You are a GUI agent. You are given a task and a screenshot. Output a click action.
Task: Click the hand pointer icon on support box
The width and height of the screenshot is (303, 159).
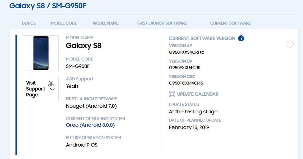coord(51,85)
